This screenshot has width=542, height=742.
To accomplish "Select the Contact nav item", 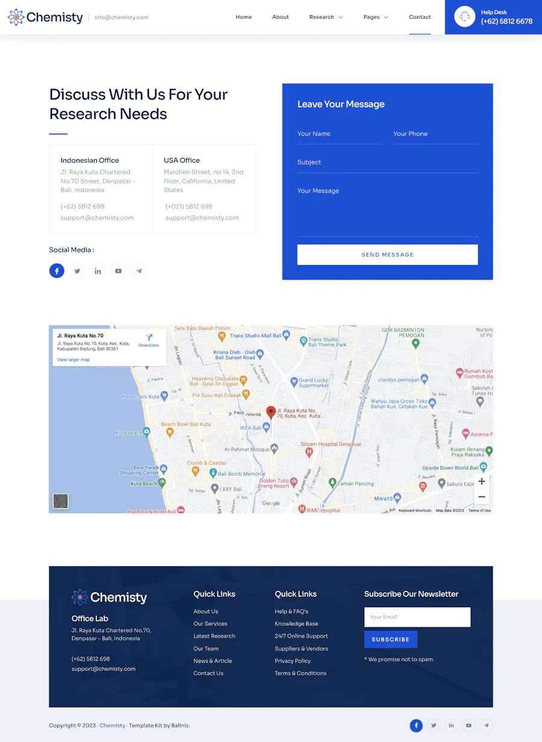I will (x=420, y=17).
